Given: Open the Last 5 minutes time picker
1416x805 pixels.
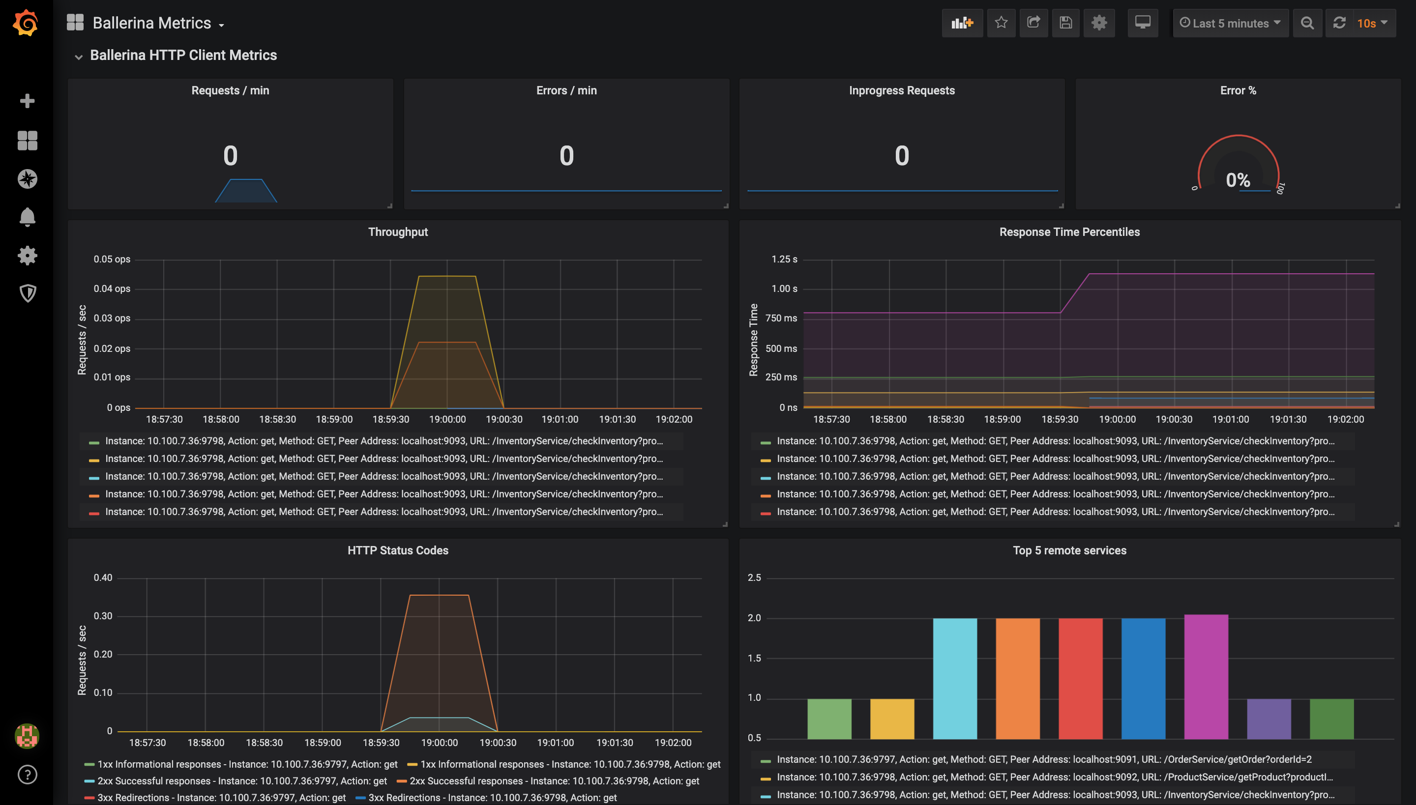Looking at the screenshot, I should tap(1230, 23).
